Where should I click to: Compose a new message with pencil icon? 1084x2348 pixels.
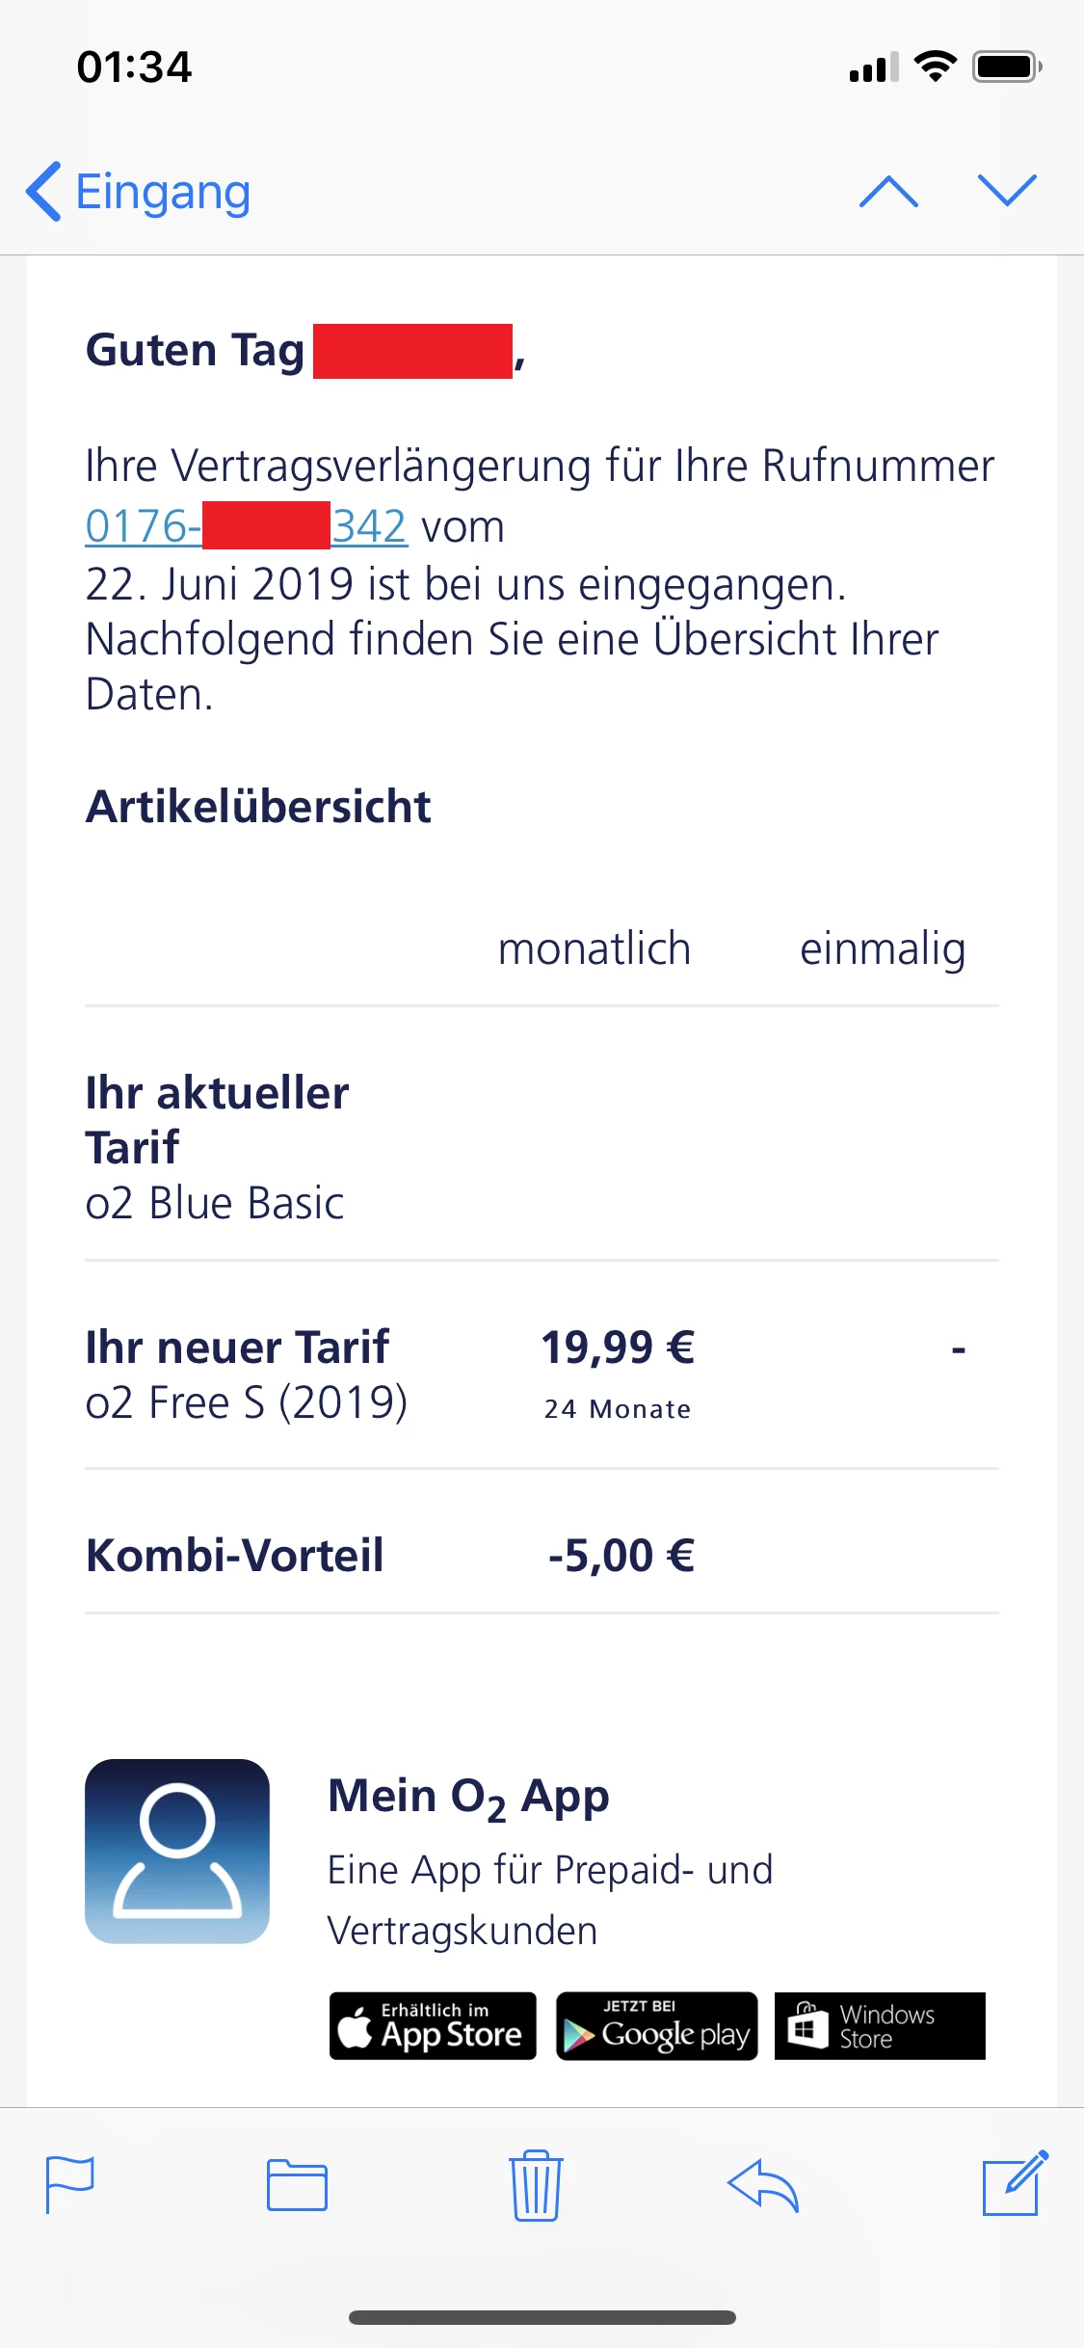(x=1015, y=2182)
